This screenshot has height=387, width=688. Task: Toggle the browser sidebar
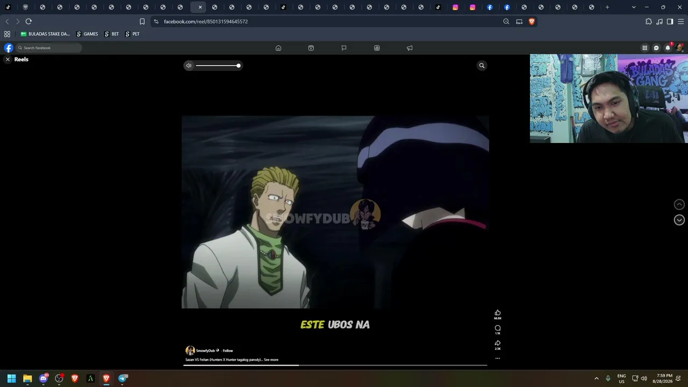[x=670, y=21]
